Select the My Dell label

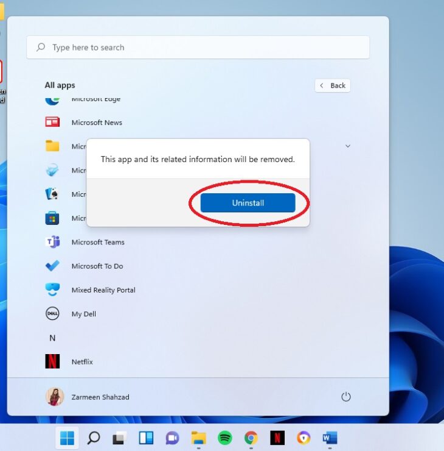click(x=83, y=314)
